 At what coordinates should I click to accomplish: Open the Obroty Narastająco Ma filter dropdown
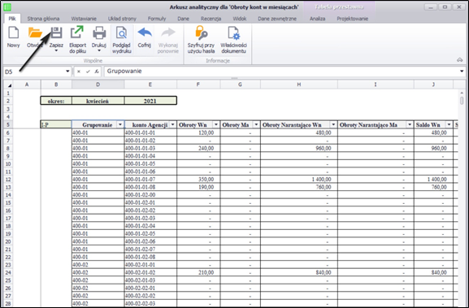click(x=410, y=124)
